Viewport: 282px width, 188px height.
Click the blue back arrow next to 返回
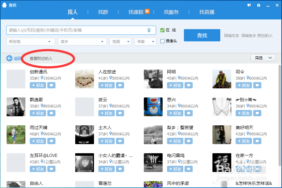point(9,58)
